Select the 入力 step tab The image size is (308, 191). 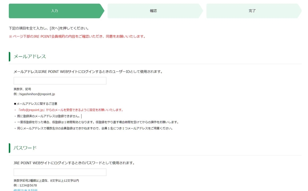point(56,11)
